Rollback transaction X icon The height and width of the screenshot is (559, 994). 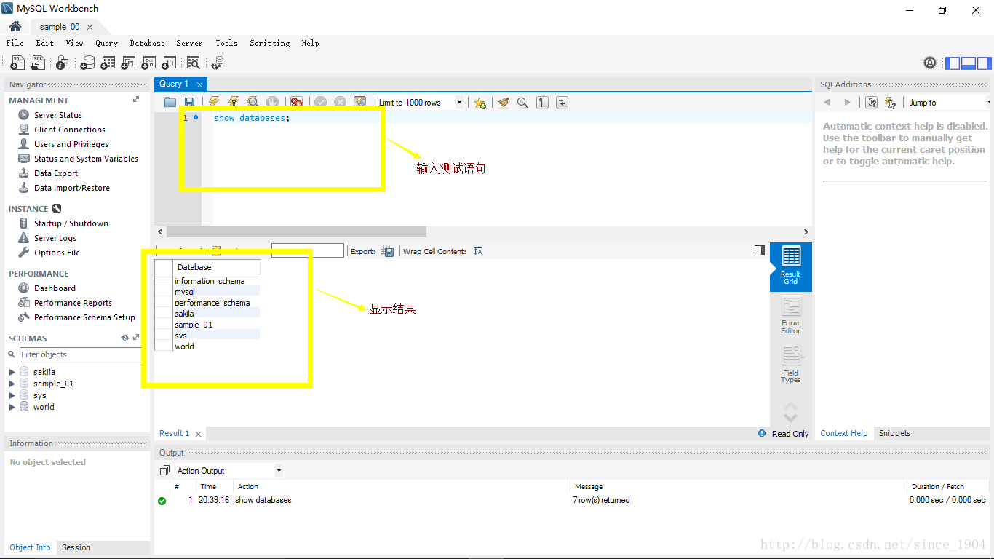click(x=340, y=103)
